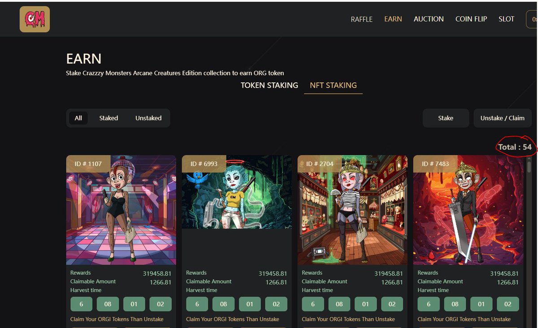Switch to NFT STAKING tab

pos(333,85)
